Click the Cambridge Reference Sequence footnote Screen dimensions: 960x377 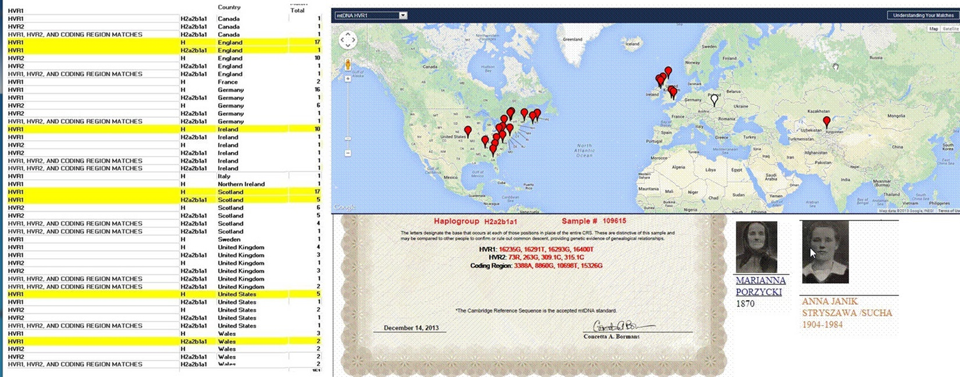536,311
